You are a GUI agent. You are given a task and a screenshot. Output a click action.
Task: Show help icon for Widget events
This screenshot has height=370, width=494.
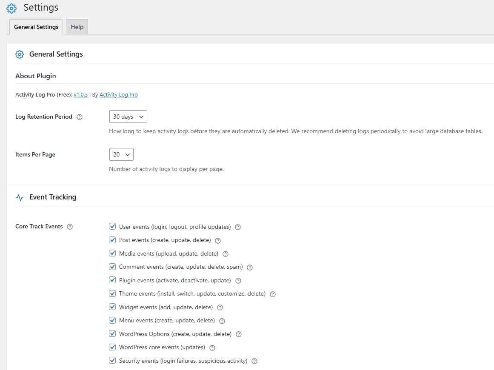tap(220, 307)
